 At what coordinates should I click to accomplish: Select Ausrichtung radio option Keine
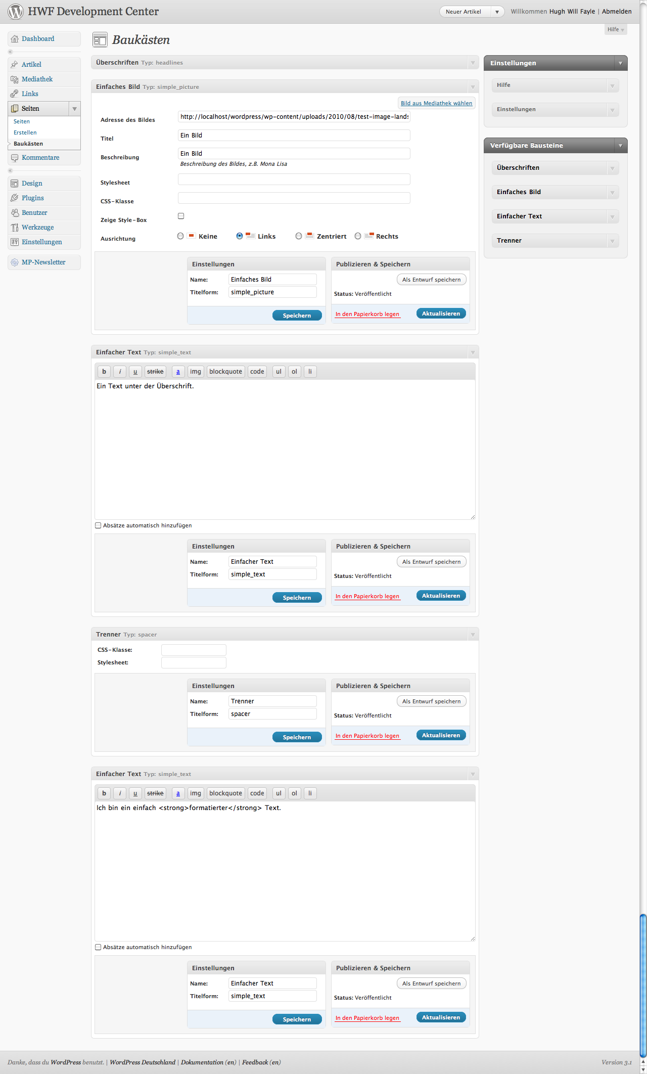[180, 236]
